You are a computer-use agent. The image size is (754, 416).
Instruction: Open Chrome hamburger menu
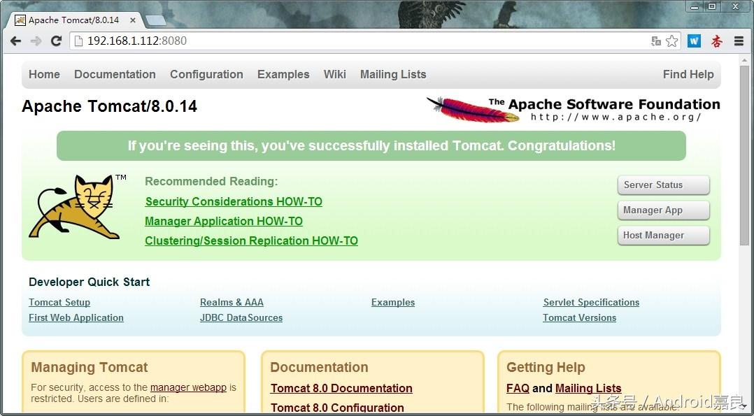(739, 41)
